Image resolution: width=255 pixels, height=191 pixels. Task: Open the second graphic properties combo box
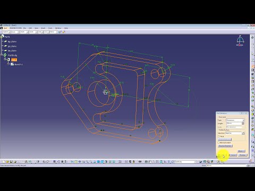(x=15, y=32)
